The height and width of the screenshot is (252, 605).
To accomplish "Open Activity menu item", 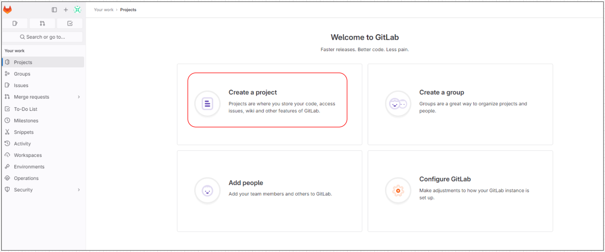I will click(43, 144).
